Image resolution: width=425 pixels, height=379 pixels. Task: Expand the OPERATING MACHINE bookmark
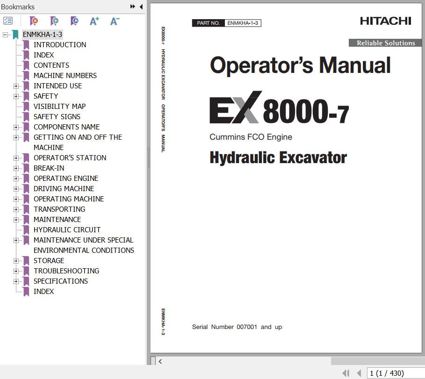click(16, 200)
